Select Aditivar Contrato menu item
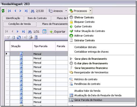The image size is (137, 107). 102,36
